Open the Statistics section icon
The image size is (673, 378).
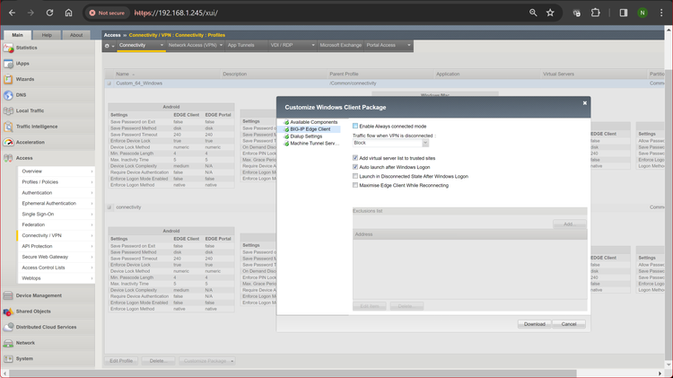pos(9,48)
